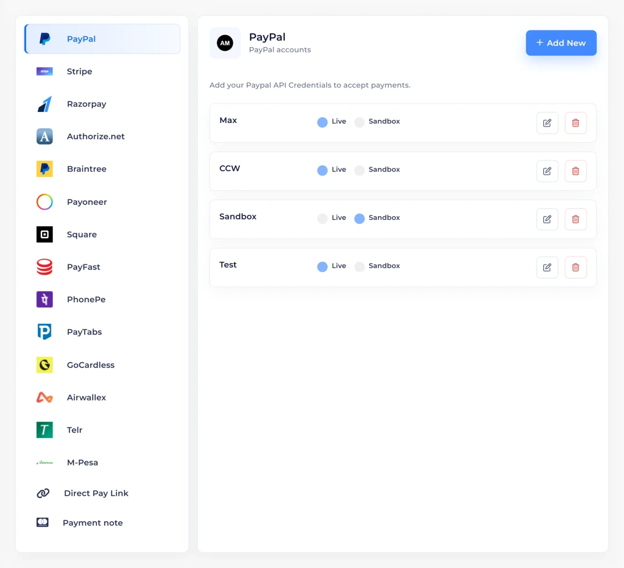Open M-Pesa payment settings

pyautogui.click(x=102, y=463)
